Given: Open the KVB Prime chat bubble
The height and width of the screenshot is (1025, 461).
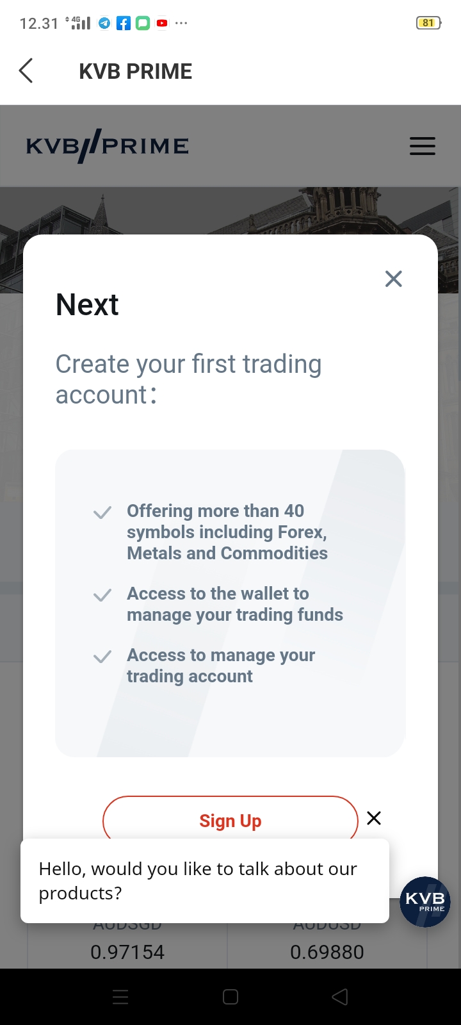Looking at the screenshot, I should [425, 901].
